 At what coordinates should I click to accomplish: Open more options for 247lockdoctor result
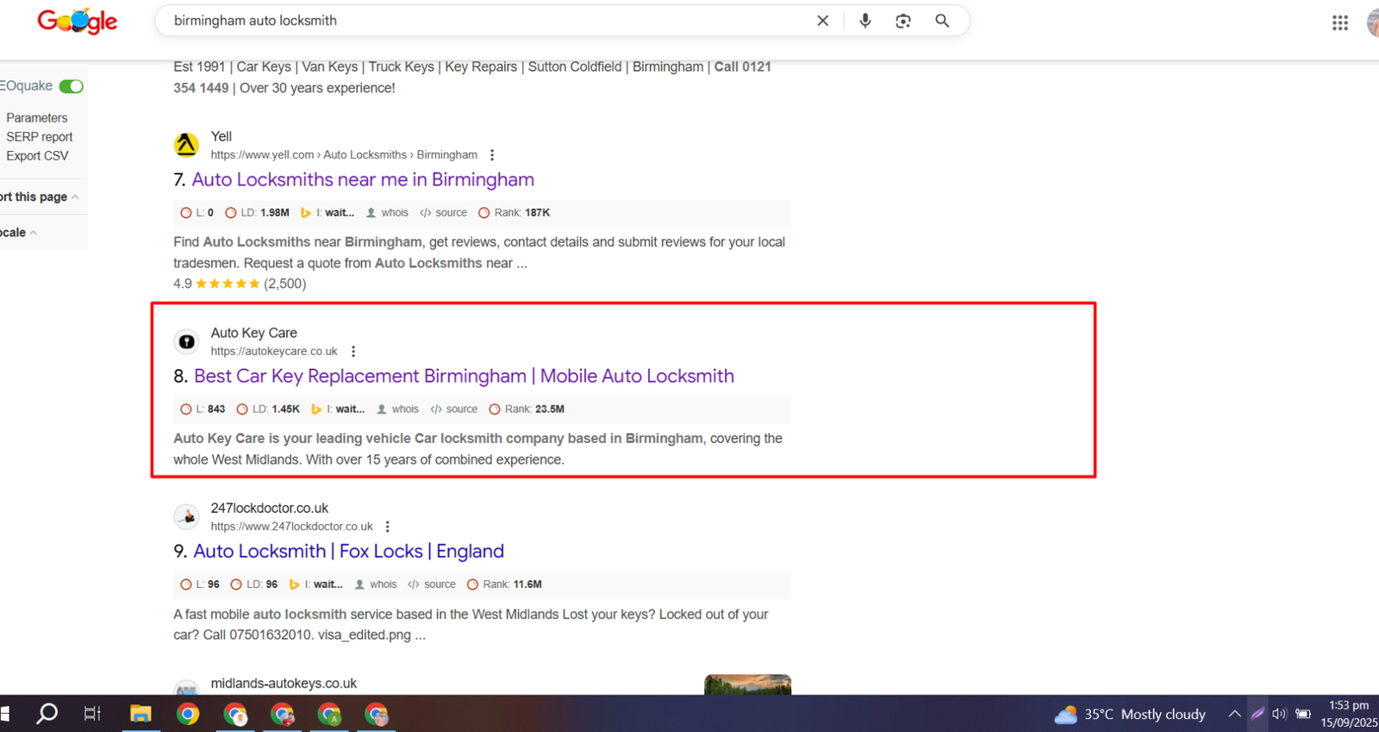tap(388, 527)
